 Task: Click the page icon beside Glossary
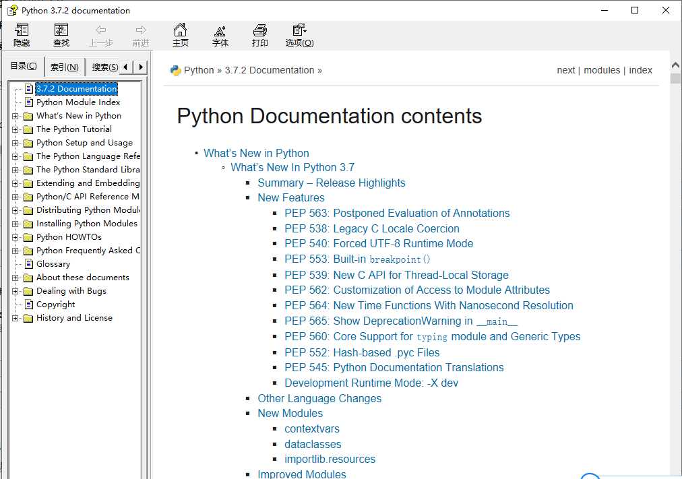pos(29,264)
